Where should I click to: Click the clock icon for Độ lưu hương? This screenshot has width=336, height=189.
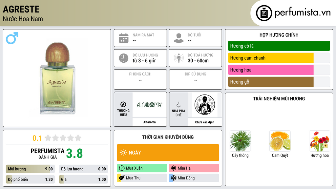point(124,58)
